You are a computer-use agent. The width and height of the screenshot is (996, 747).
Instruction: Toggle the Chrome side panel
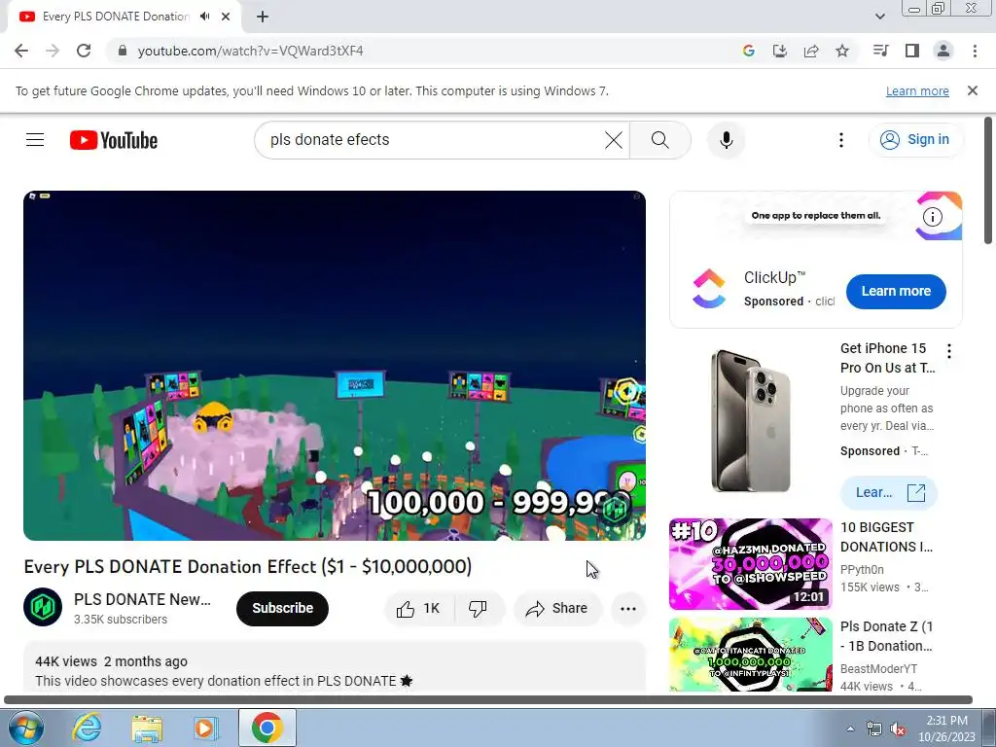coord(912,51)
